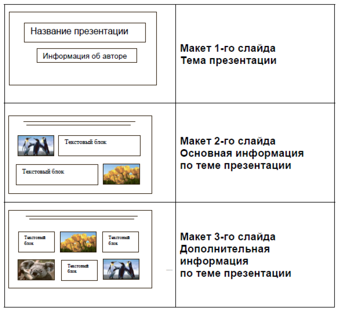The image size is (340, 314).
Task: Select the tulips image on slide 3 layout
Action: [78, 242]
